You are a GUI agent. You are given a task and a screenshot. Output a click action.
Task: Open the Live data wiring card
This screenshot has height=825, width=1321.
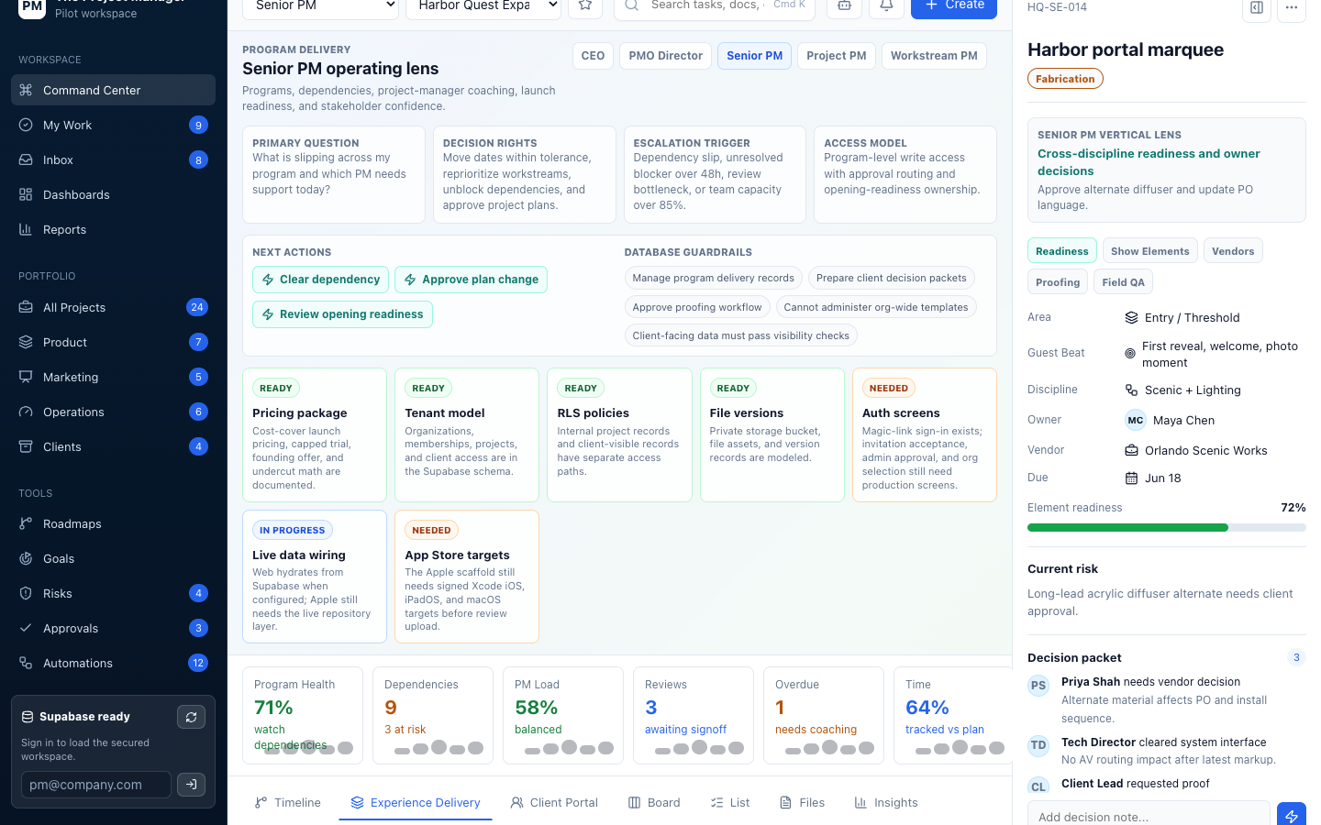315,577
